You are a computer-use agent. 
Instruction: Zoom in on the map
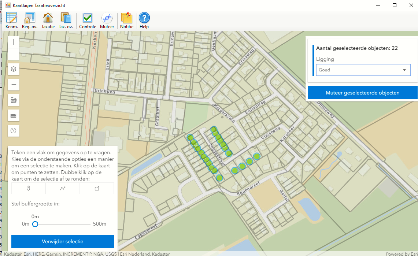coord(14,42)
